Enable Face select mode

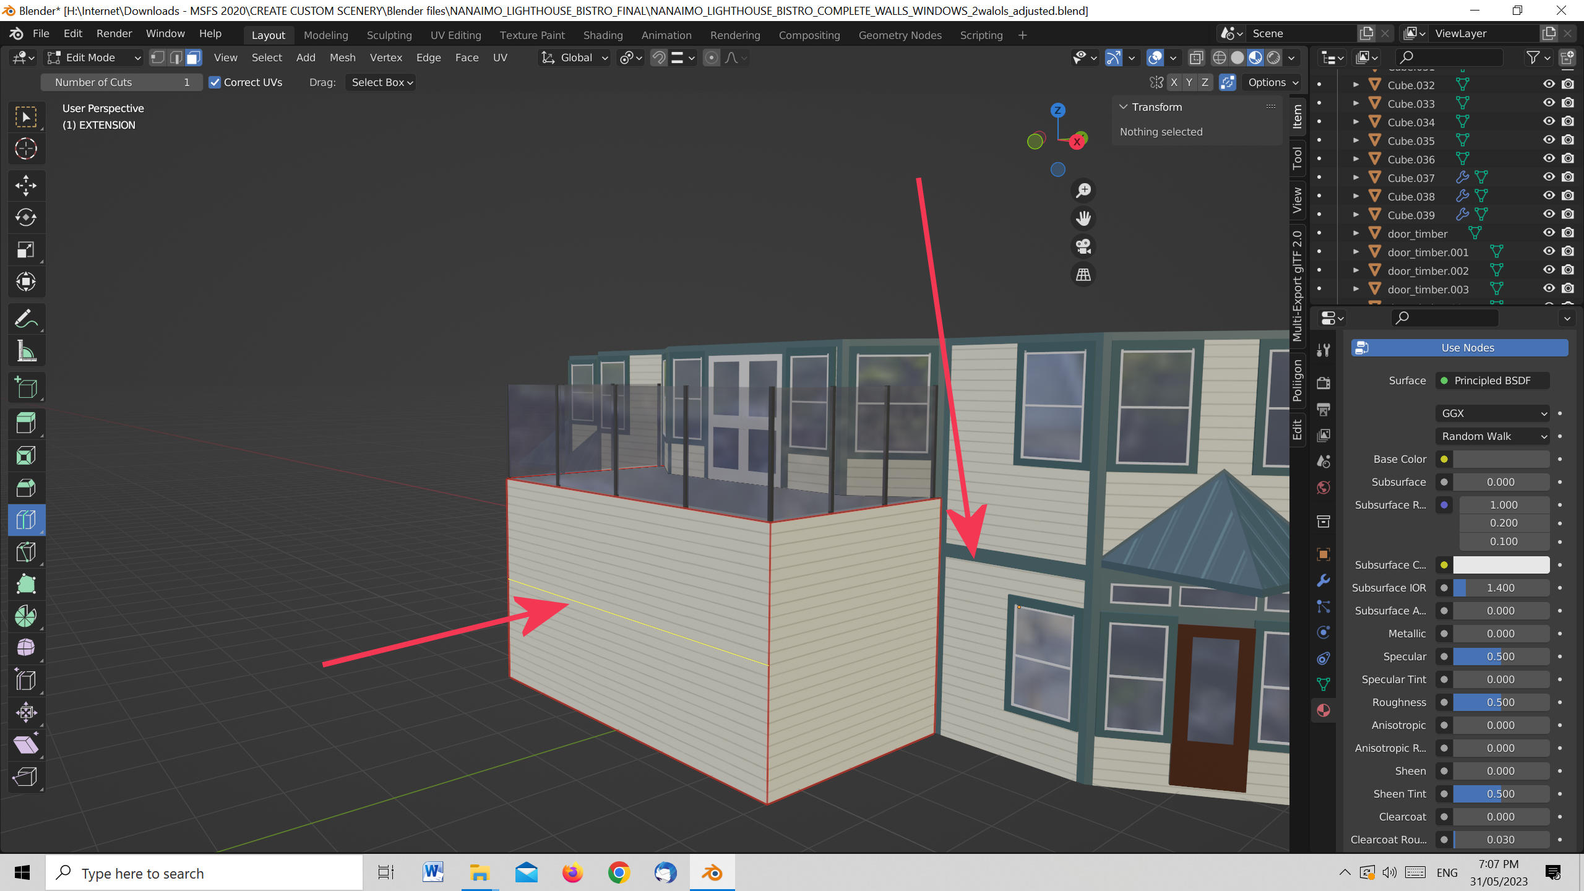(x=194, y=58)
